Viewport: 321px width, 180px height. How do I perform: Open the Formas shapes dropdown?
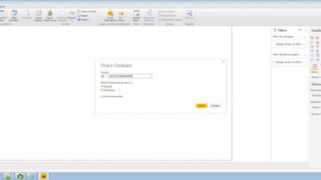click(83, 19)
